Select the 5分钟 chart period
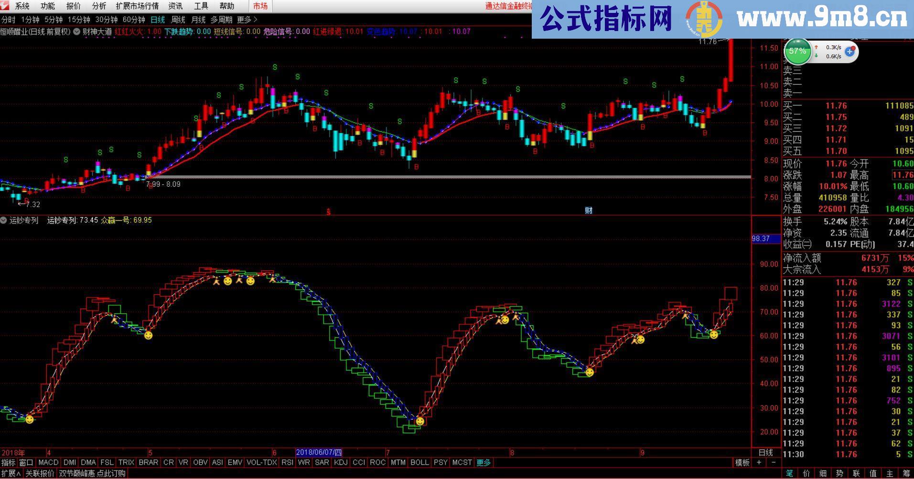Screen dimensions: 914x479 [x=54, y=20]
